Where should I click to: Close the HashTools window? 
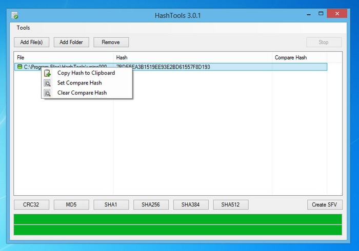click(x=337, y=13)
